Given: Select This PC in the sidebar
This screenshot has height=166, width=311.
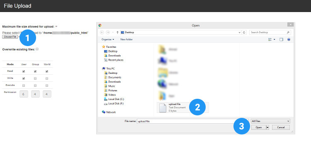Looking at the screenshot, I should click(108, 69).
